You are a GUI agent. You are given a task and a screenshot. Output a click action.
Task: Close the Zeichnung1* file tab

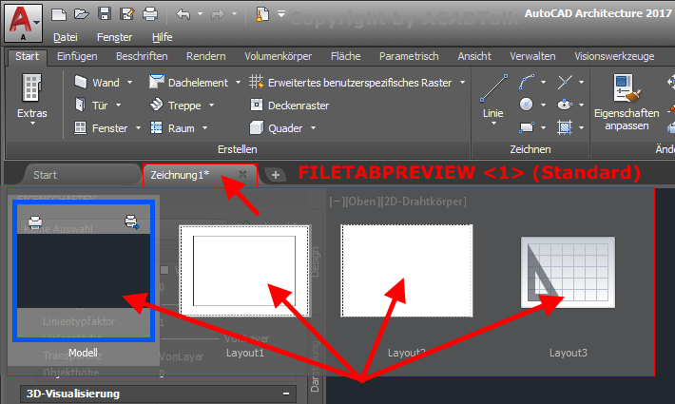click(242, 174)
